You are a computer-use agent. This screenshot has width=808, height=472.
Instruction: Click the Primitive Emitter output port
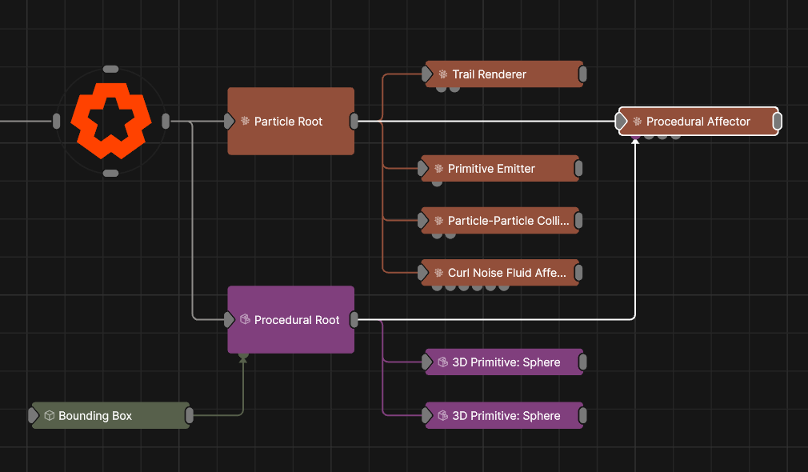tap(578, 169)
